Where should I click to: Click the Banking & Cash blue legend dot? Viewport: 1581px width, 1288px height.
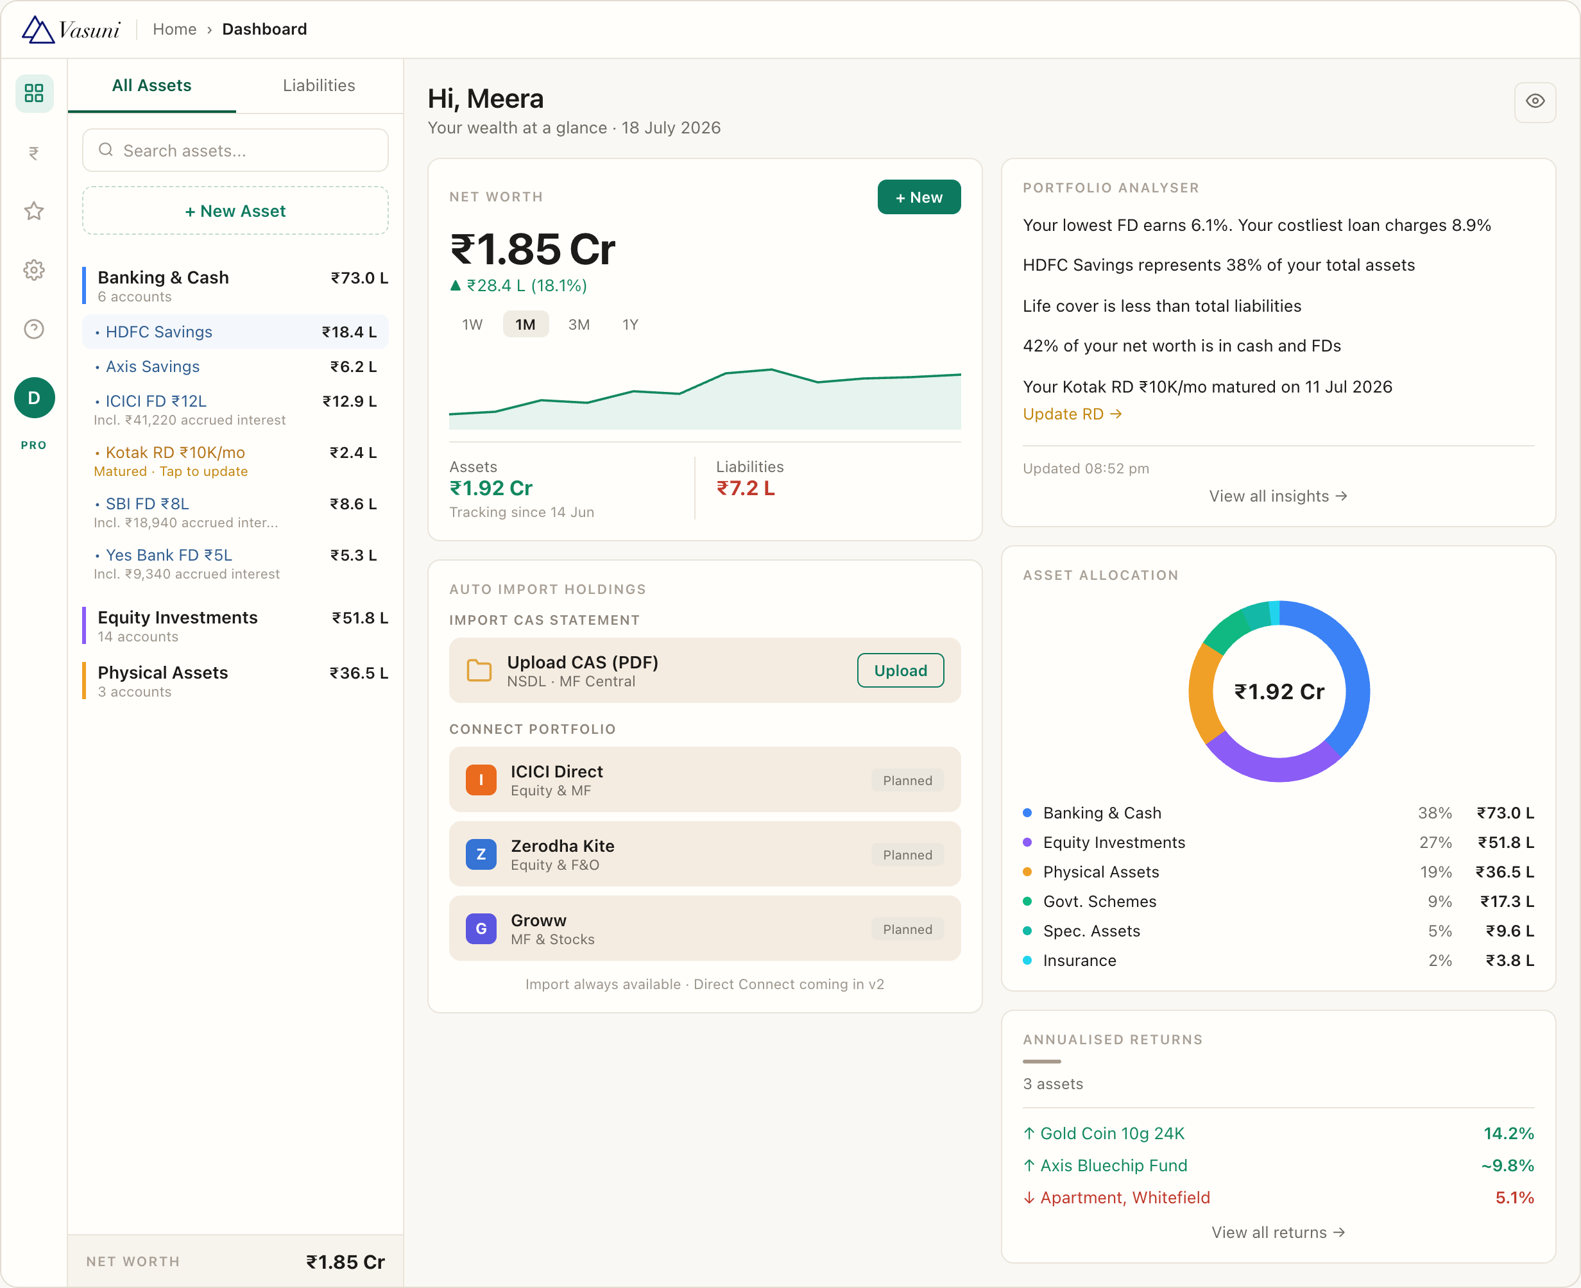pyautogui.click(x=1027, y=813)
